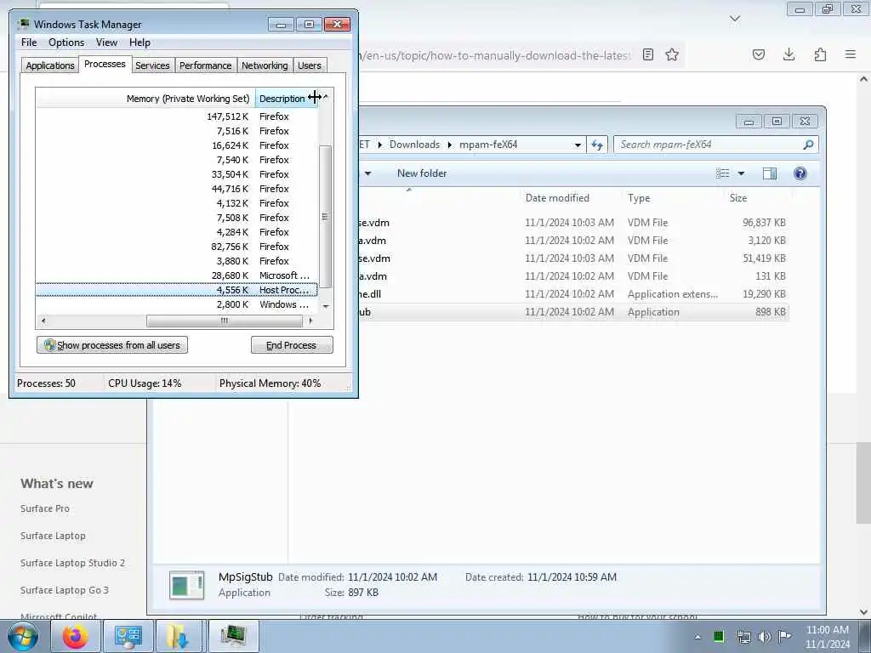Click the New folder button in Explorer
Screen dimensions: 871x653
422,173
